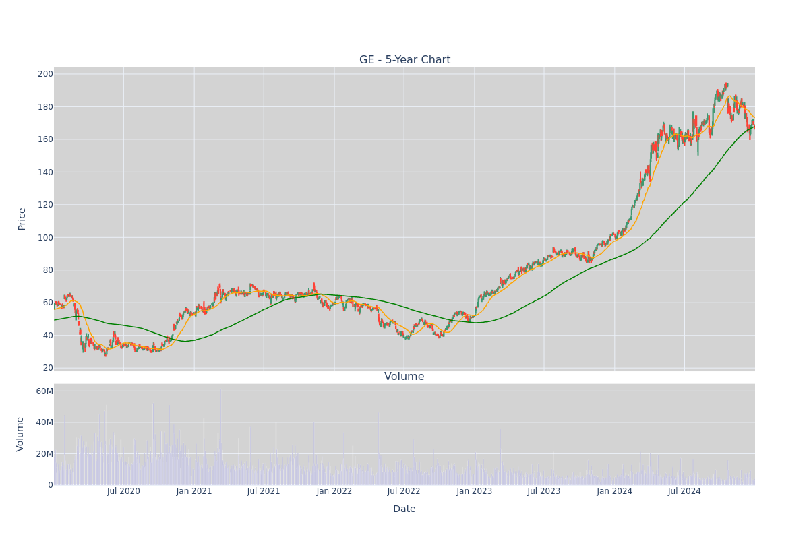Click the candlestick peak near 194

(726, 84)
